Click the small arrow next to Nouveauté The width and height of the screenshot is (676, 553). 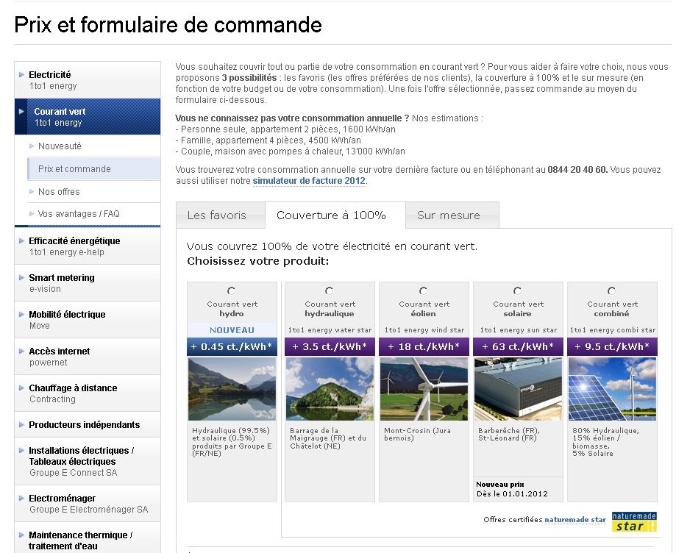[32, 146]
